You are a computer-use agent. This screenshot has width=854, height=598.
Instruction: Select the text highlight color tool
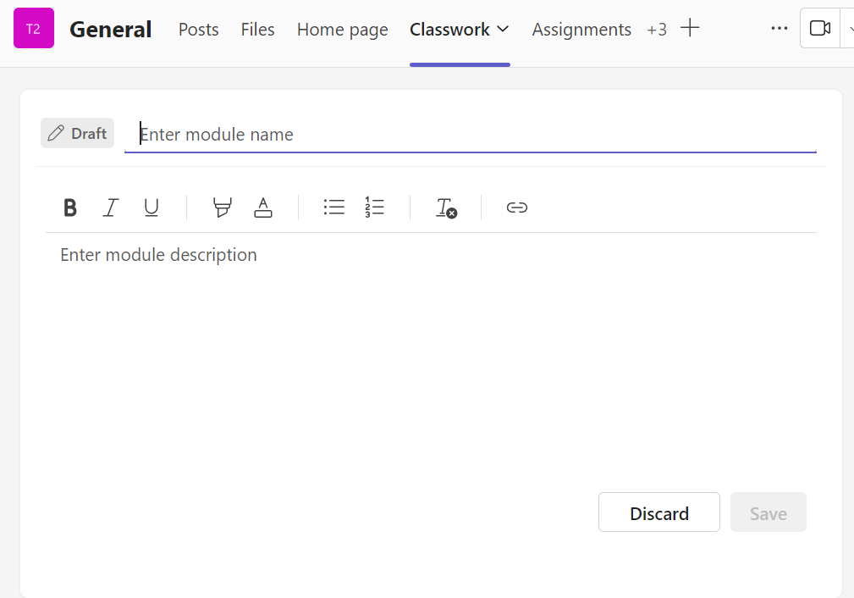222,208
